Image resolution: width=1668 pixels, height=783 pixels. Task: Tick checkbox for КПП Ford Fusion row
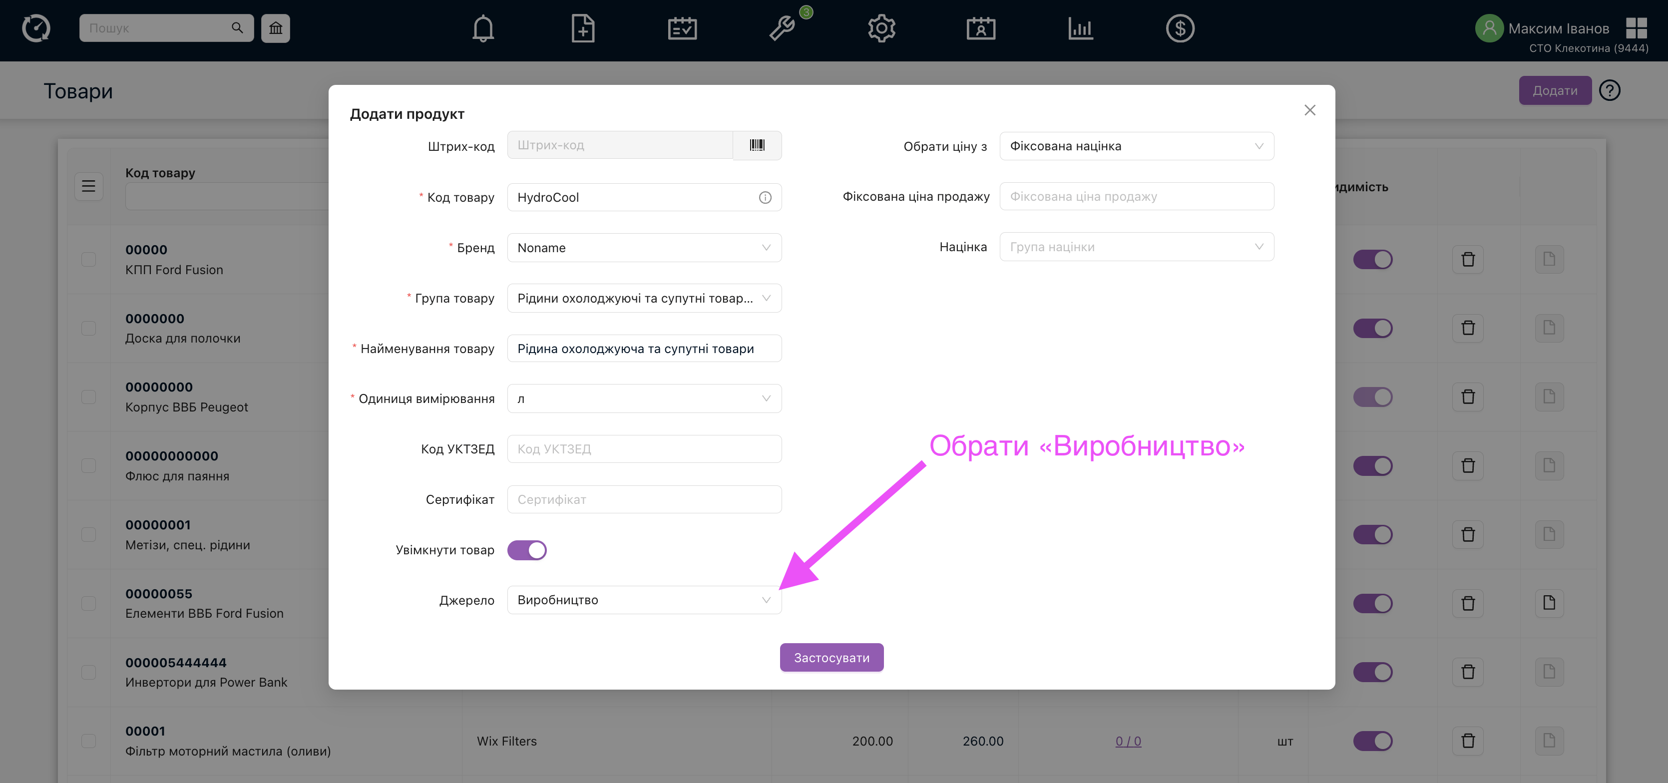[89, 259]
